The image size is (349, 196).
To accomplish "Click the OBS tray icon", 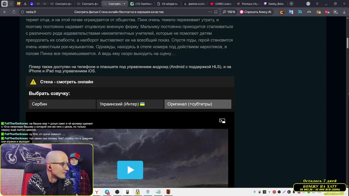I will 279,192.
